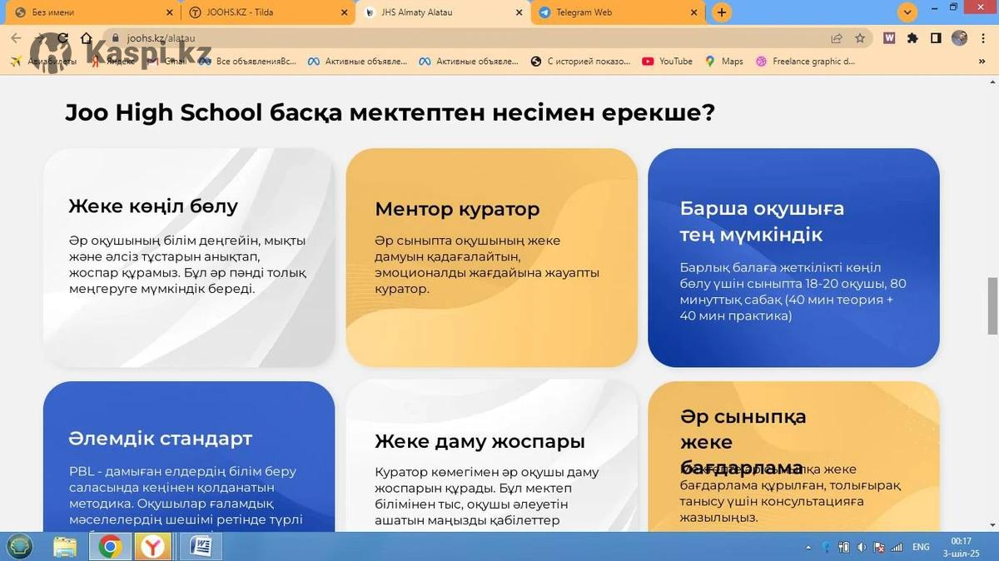Open the YouTube bookmark

click(668, 62)
